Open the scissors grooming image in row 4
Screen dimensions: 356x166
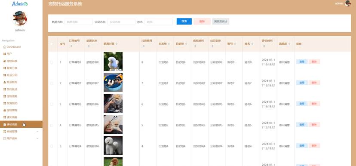point(113,124)
